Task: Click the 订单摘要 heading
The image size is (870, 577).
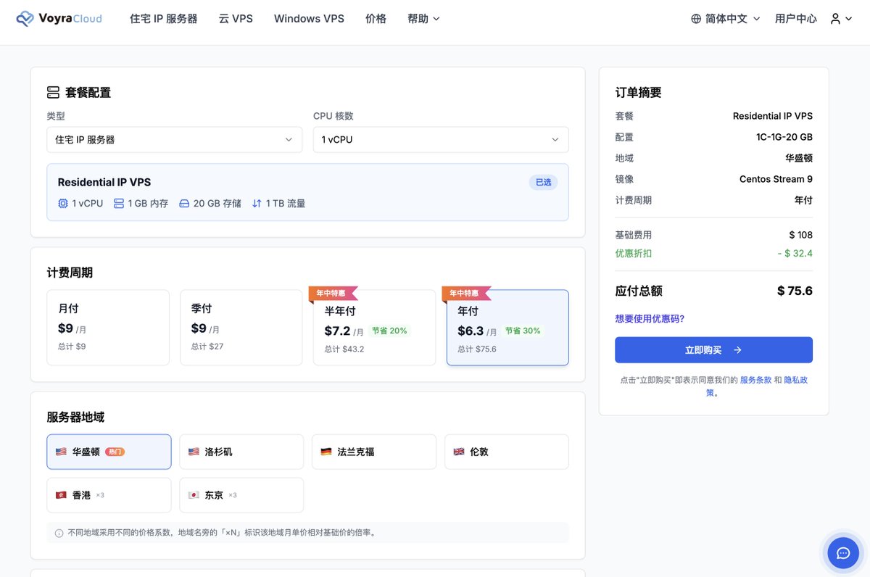Action: [638, 93]
